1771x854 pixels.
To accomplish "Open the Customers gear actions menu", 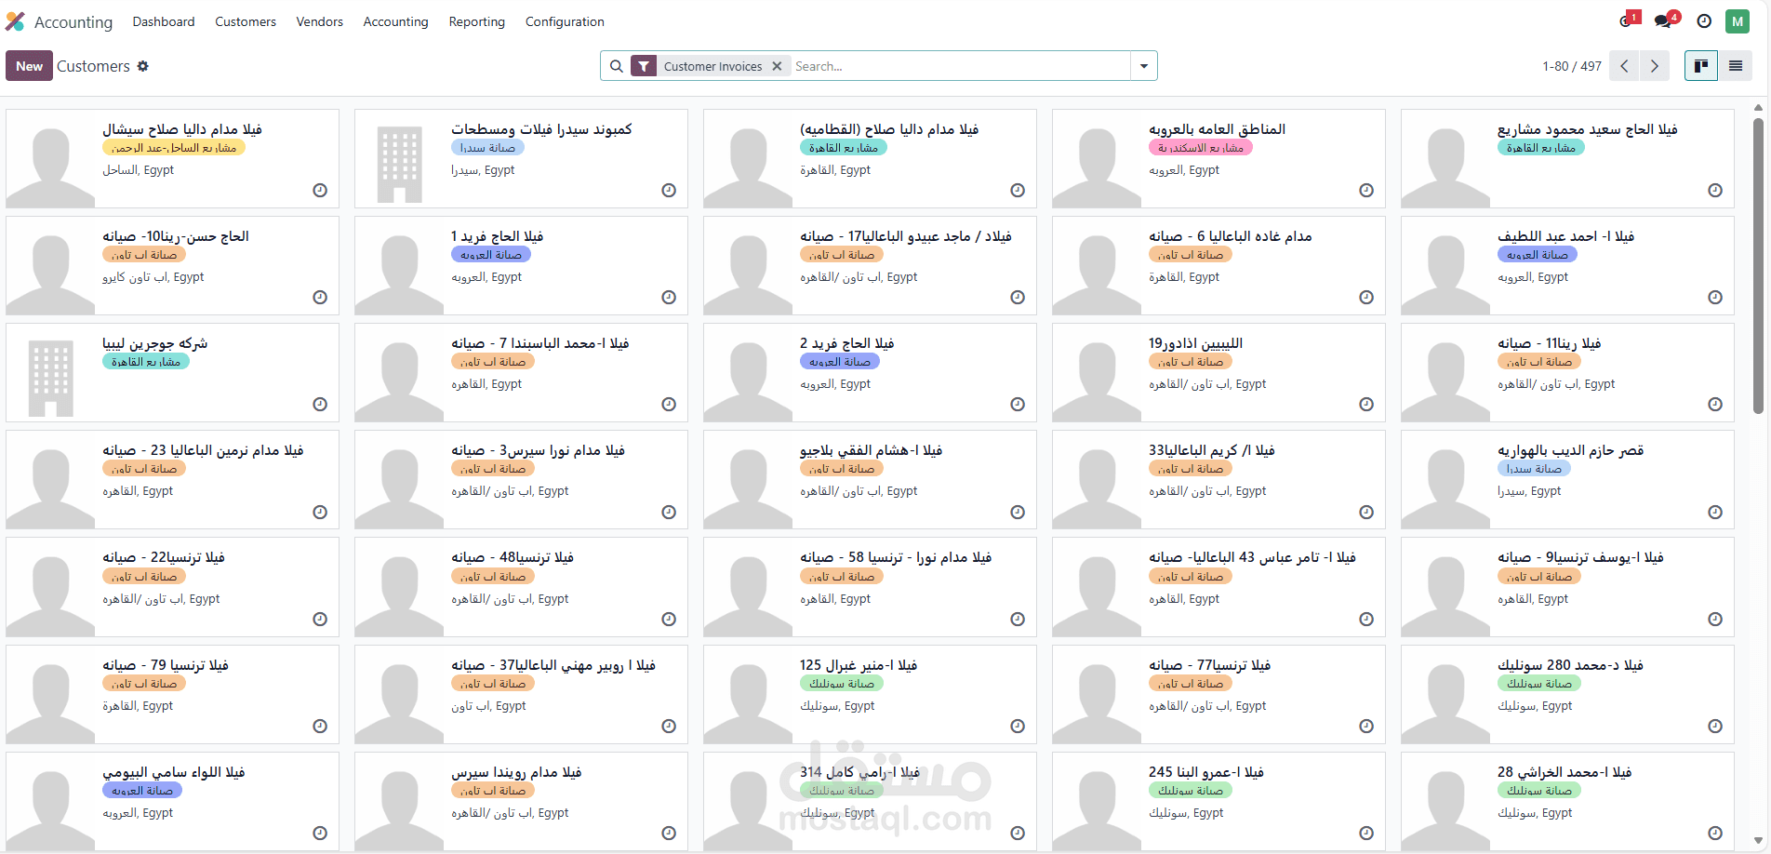I will (x=143, y=66).
